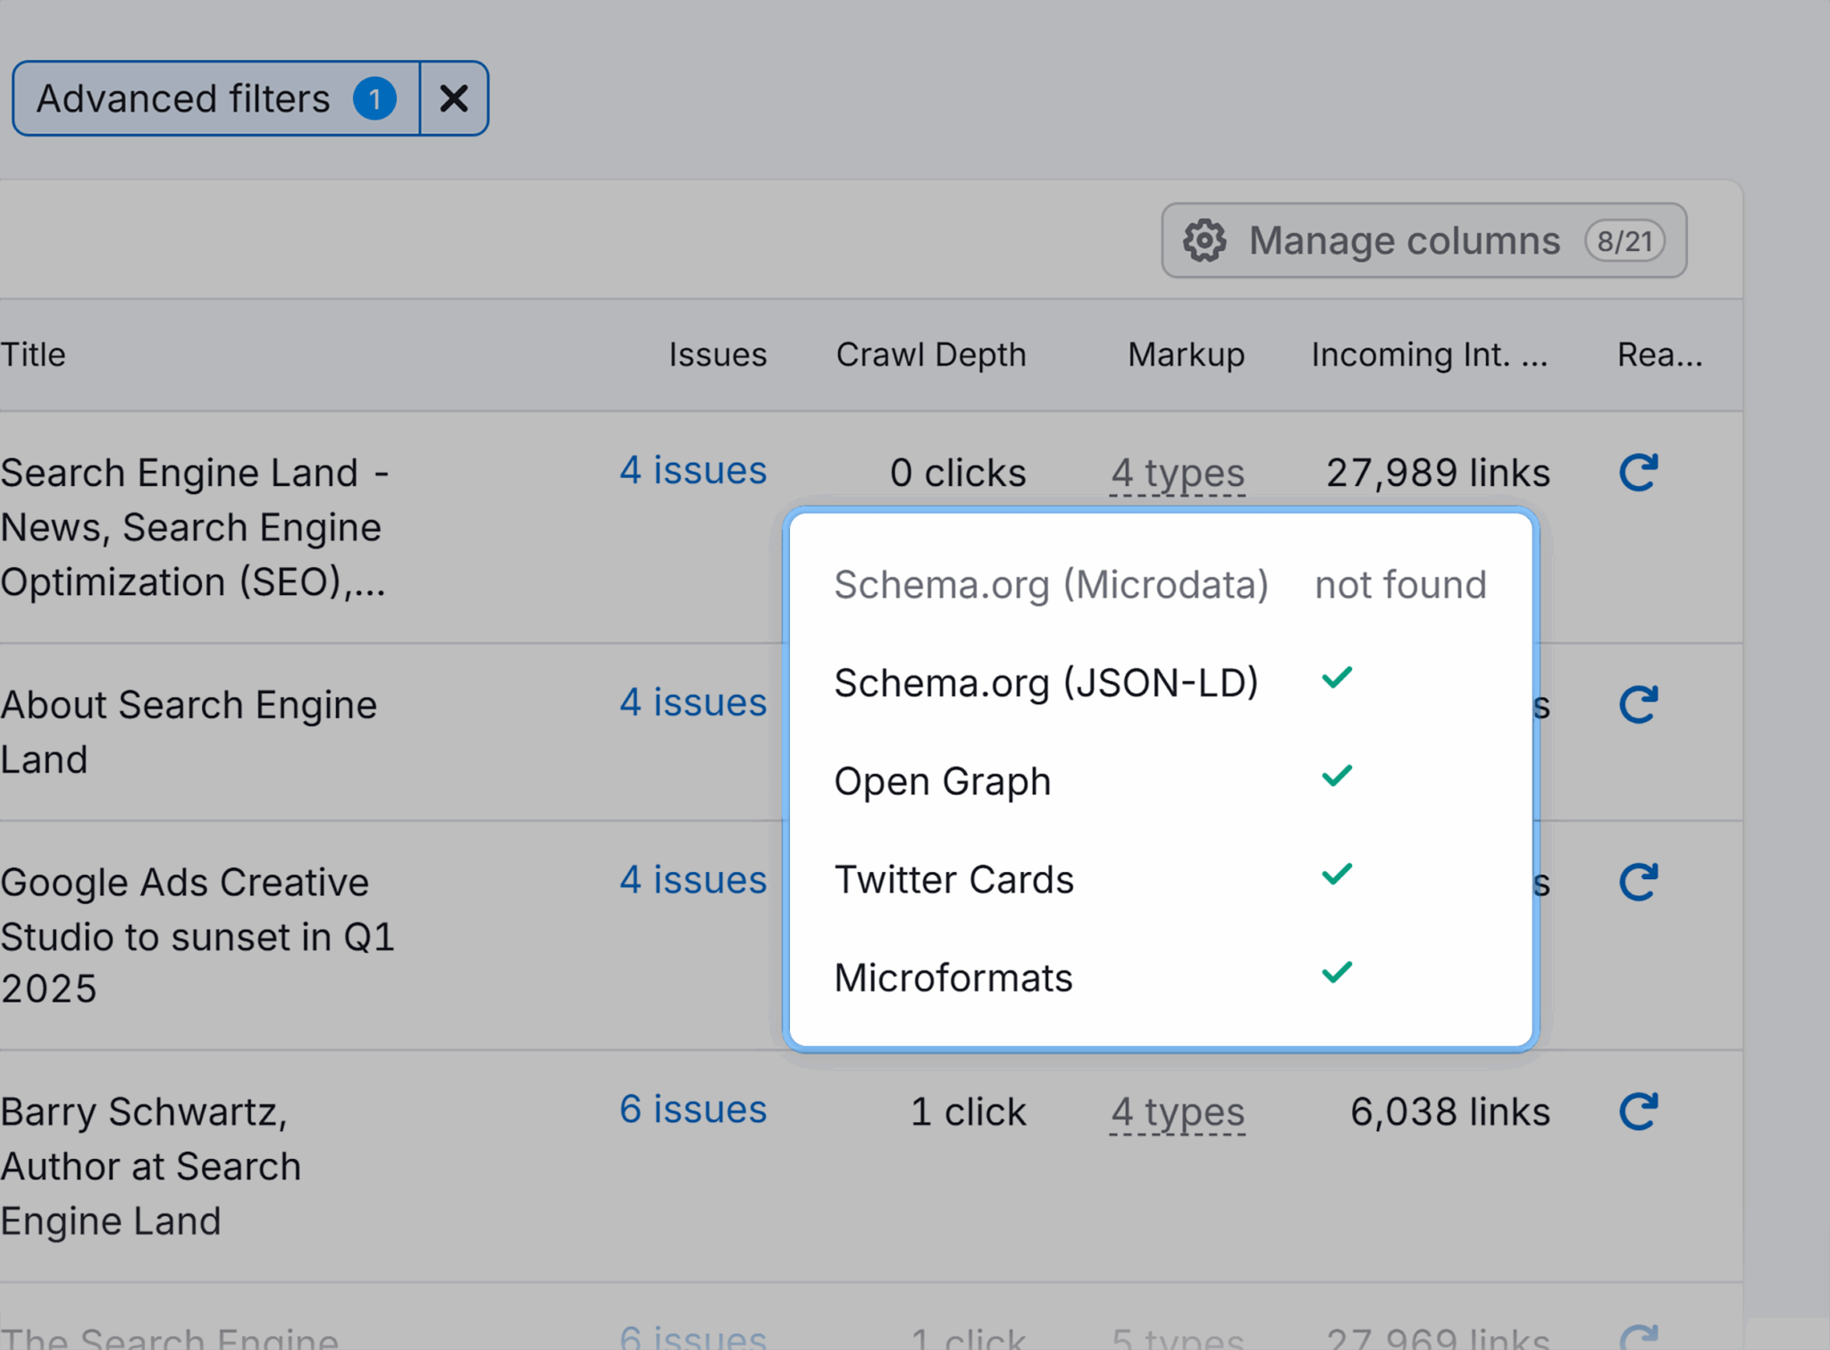The width and height of the screenshot is (1830, 1350).
Task: Click the 6,038 links cell
Action: (1449, 1112)
